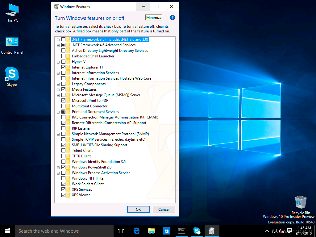Viewport: 316px width, 237px height.
Task: Toggle the Windows PowerShell 2.0 checkbox
Action: [63, 167]
